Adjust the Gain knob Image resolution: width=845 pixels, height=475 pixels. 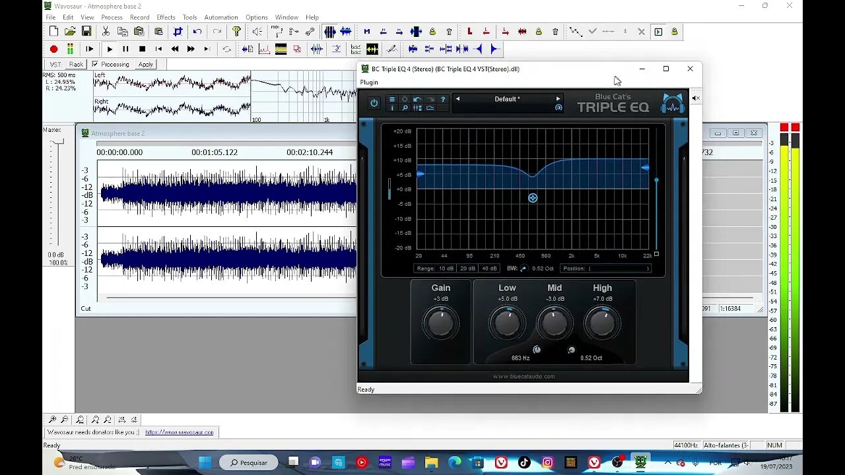click(440, 323)
